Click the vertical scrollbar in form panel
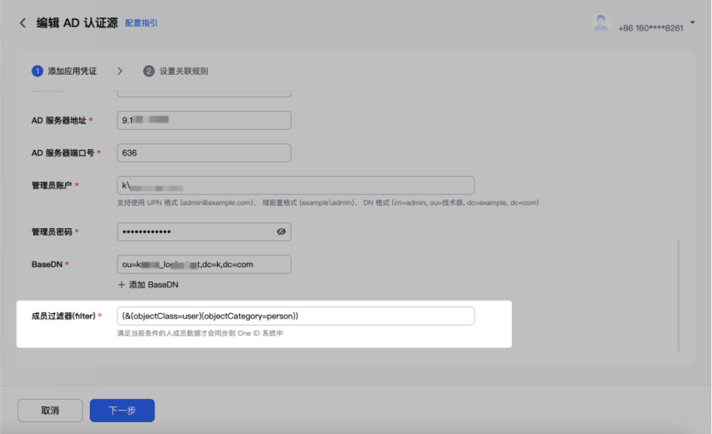Viewport: 712px width, 434px height. coord(679,295)
